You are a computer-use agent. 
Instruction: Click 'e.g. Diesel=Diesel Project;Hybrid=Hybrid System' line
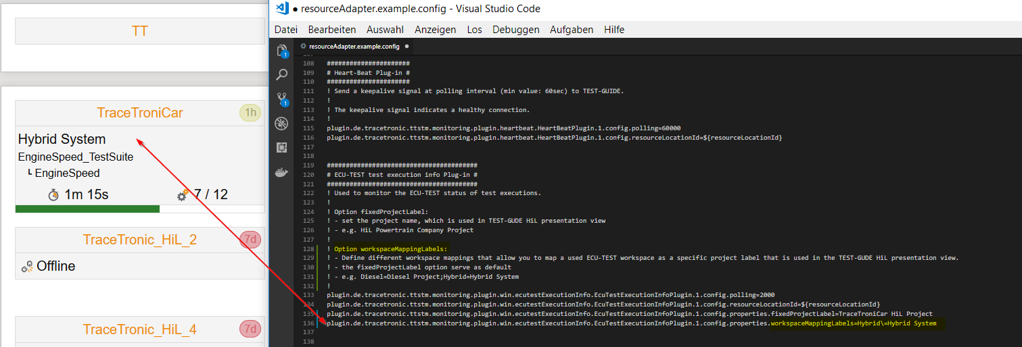[423, 277]
